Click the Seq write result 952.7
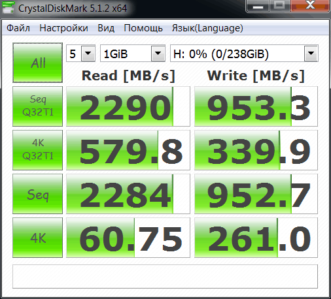The width and height of the screenshot is (331, 299). pyautogui.click(x=256, y=194)
